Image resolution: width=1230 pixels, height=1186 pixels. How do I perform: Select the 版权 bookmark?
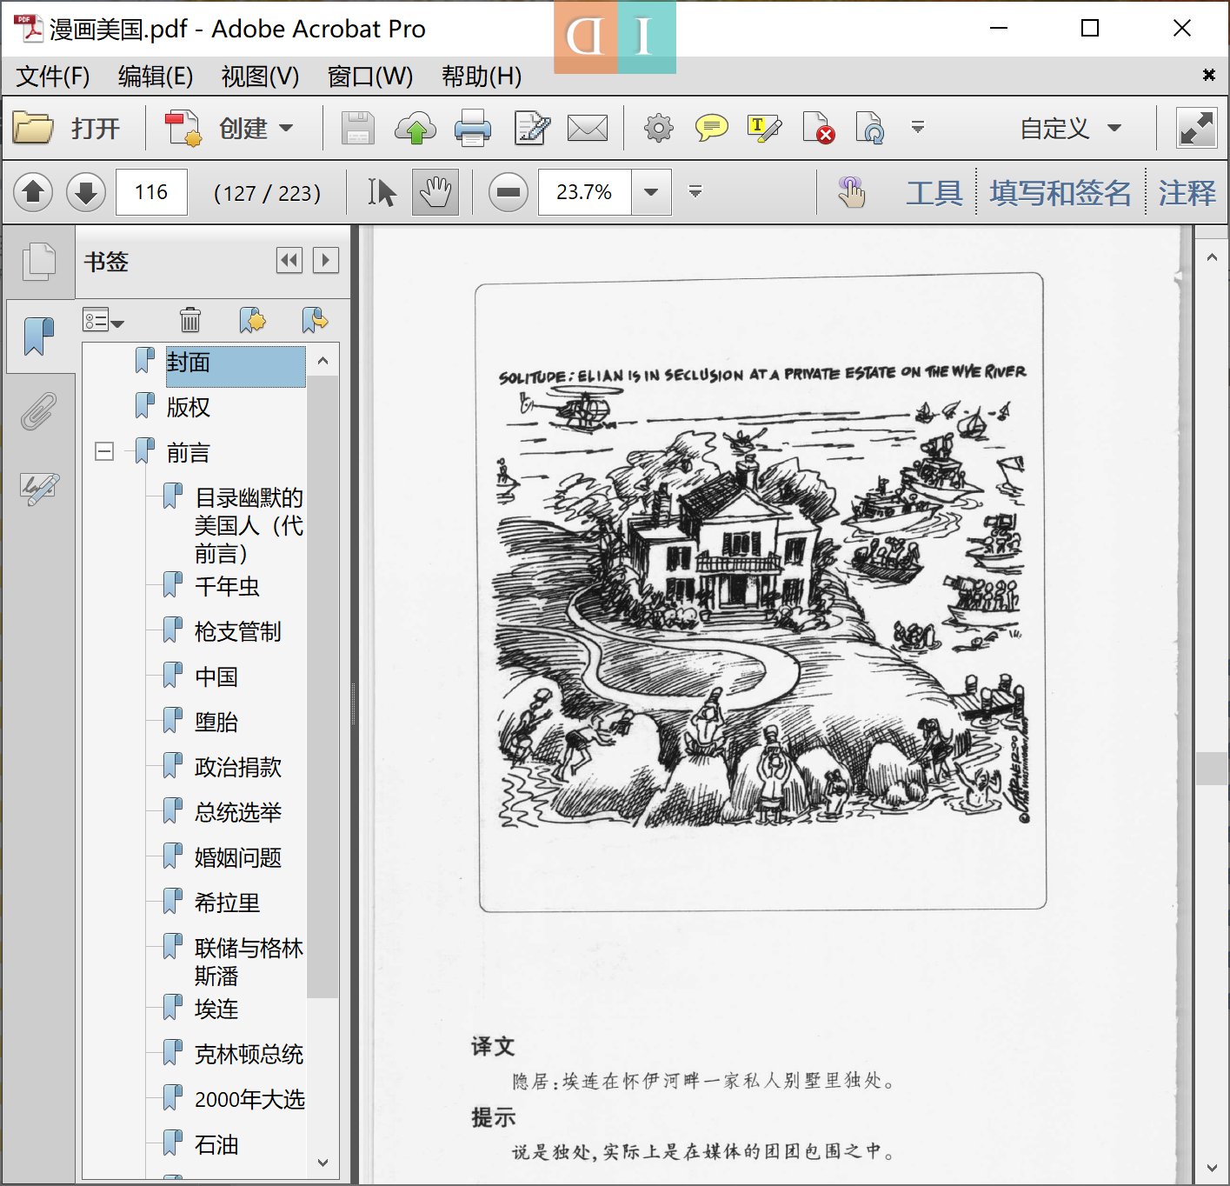pyautogui.click(x=189, y=407)
